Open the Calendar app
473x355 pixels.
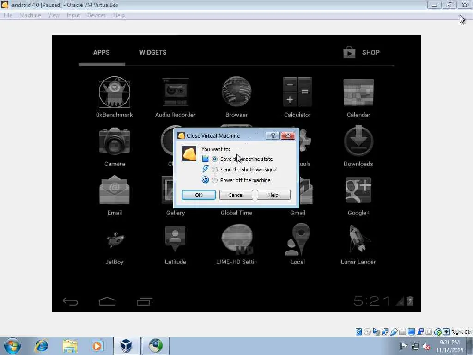coord(358,97)
